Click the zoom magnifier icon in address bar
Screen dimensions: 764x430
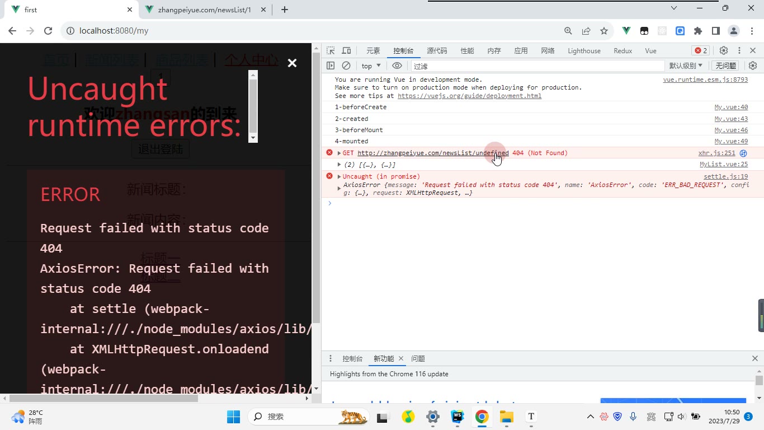tap(568, 31)
